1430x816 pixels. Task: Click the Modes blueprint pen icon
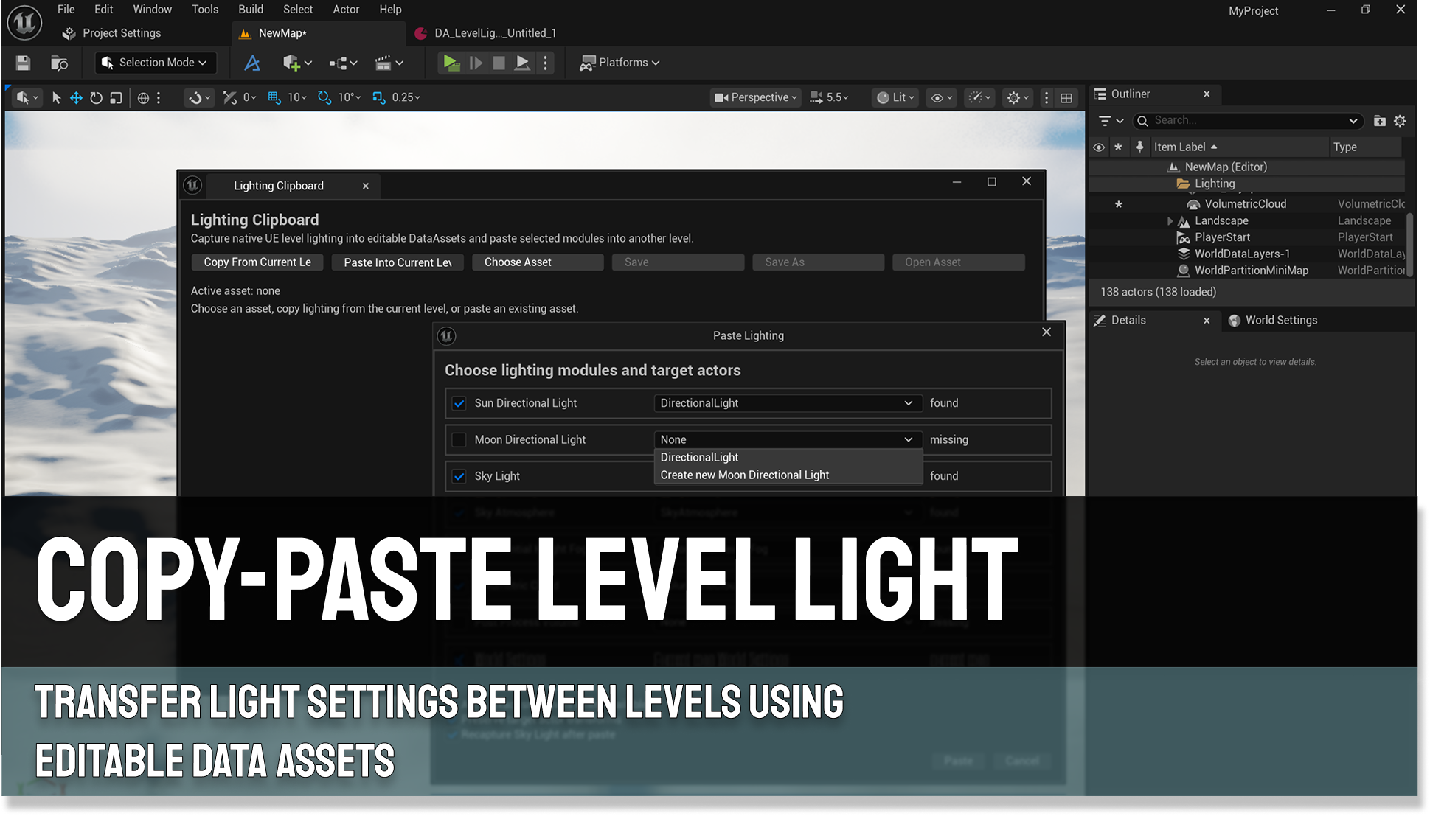(252, 63)
